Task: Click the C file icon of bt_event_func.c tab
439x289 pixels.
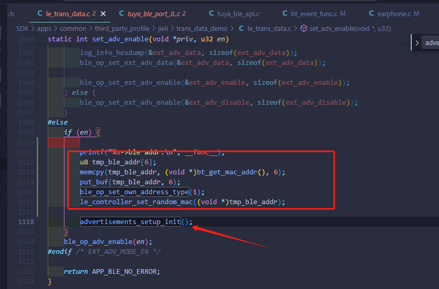Action: click(x=285, y=14)
